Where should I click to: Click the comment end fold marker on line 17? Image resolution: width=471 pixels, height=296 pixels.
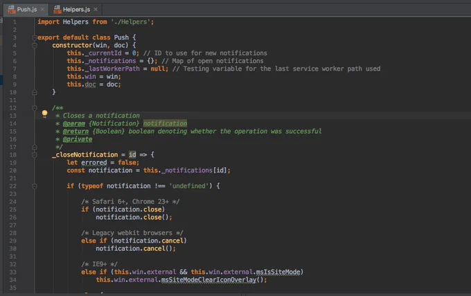click(x=34, y=147)
